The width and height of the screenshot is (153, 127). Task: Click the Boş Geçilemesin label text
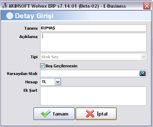point(61,66)
